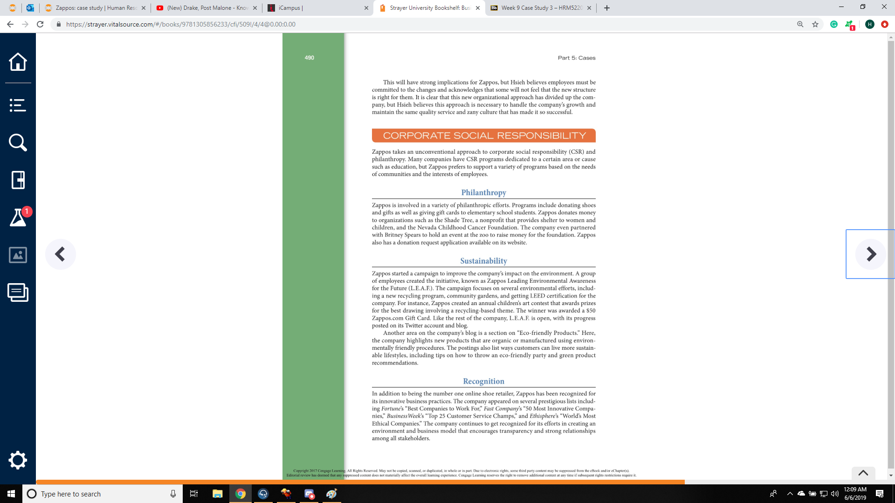Image resolution: width=895 pixels, height=503 pixels.
Task: Select the Strayer University Bookshelf tab
Action: point(429,8)
